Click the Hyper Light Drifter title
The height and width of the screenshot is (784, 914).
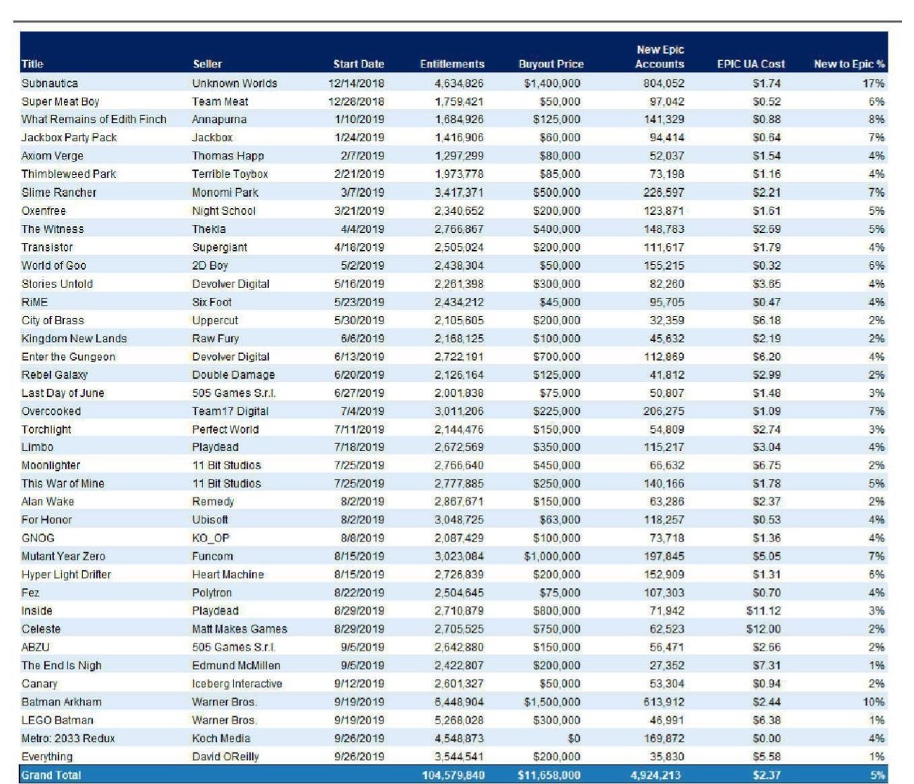coord(66,575)
